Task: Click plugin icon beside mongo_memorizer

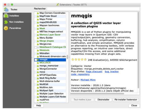Action: [x=38, y=66]
